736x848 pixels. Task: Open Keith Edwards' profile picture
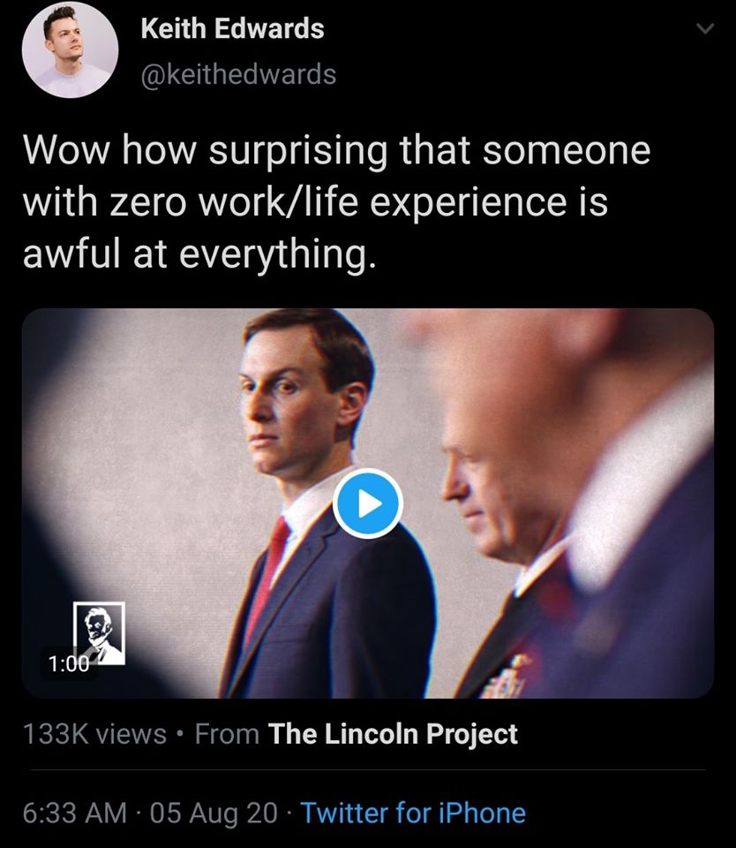point(70,49)
